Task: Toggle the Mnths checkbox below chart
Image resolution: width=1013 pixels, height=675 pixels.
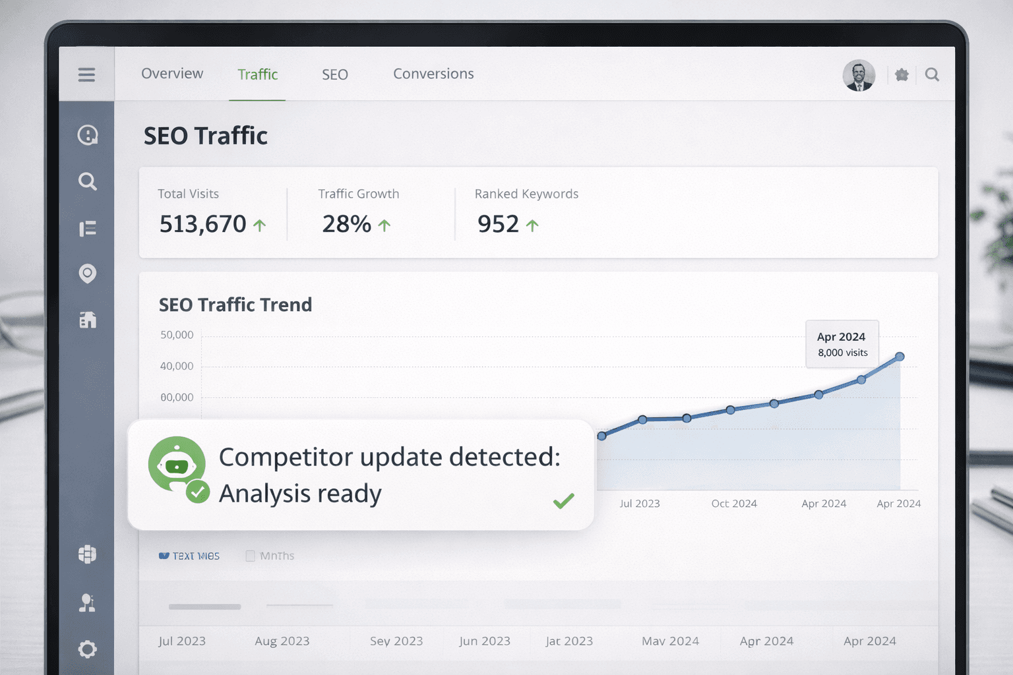Action: point(251,556)
